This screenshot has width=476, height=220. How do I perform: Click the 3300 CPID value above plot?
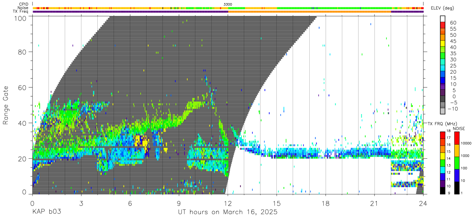[x=228, y=4]
